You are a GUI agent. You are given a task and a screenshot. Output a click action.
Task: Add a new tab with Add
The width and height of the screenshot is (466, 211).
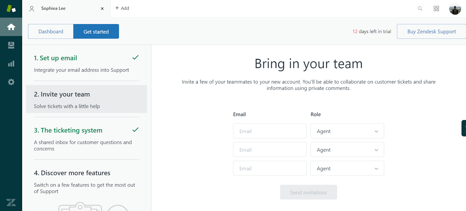point(122,8)
